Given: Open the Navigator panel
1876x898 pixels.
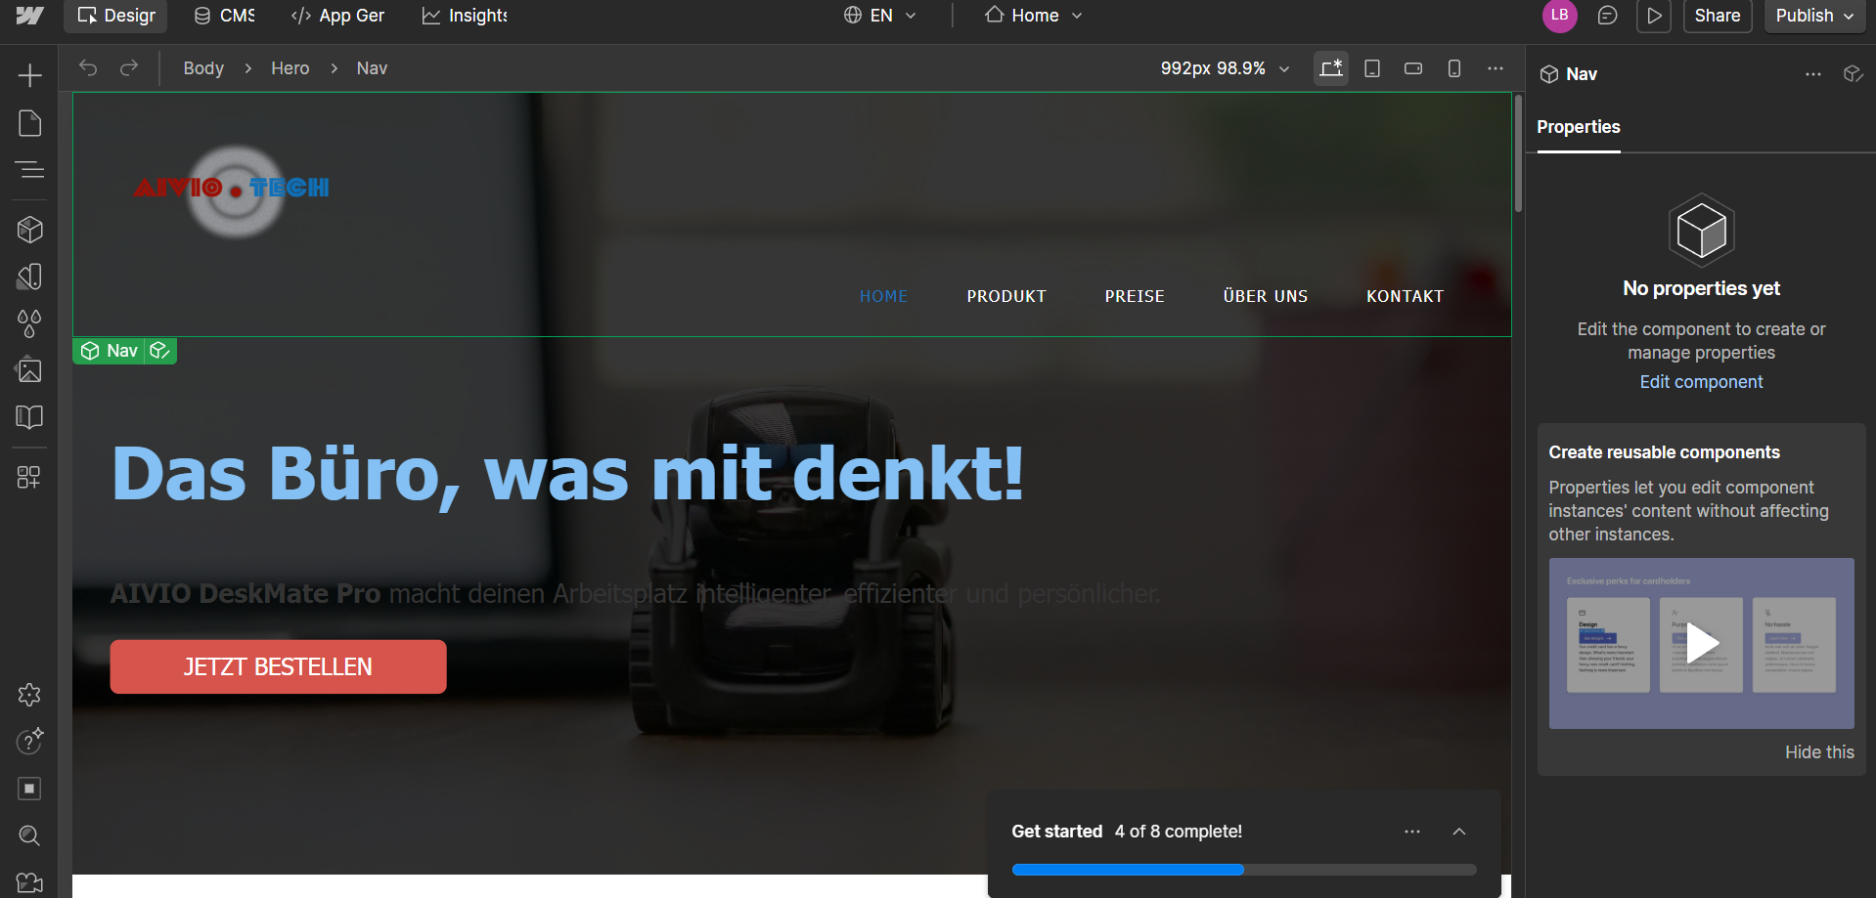Looking at the screenshot, I should click(29, 170).
